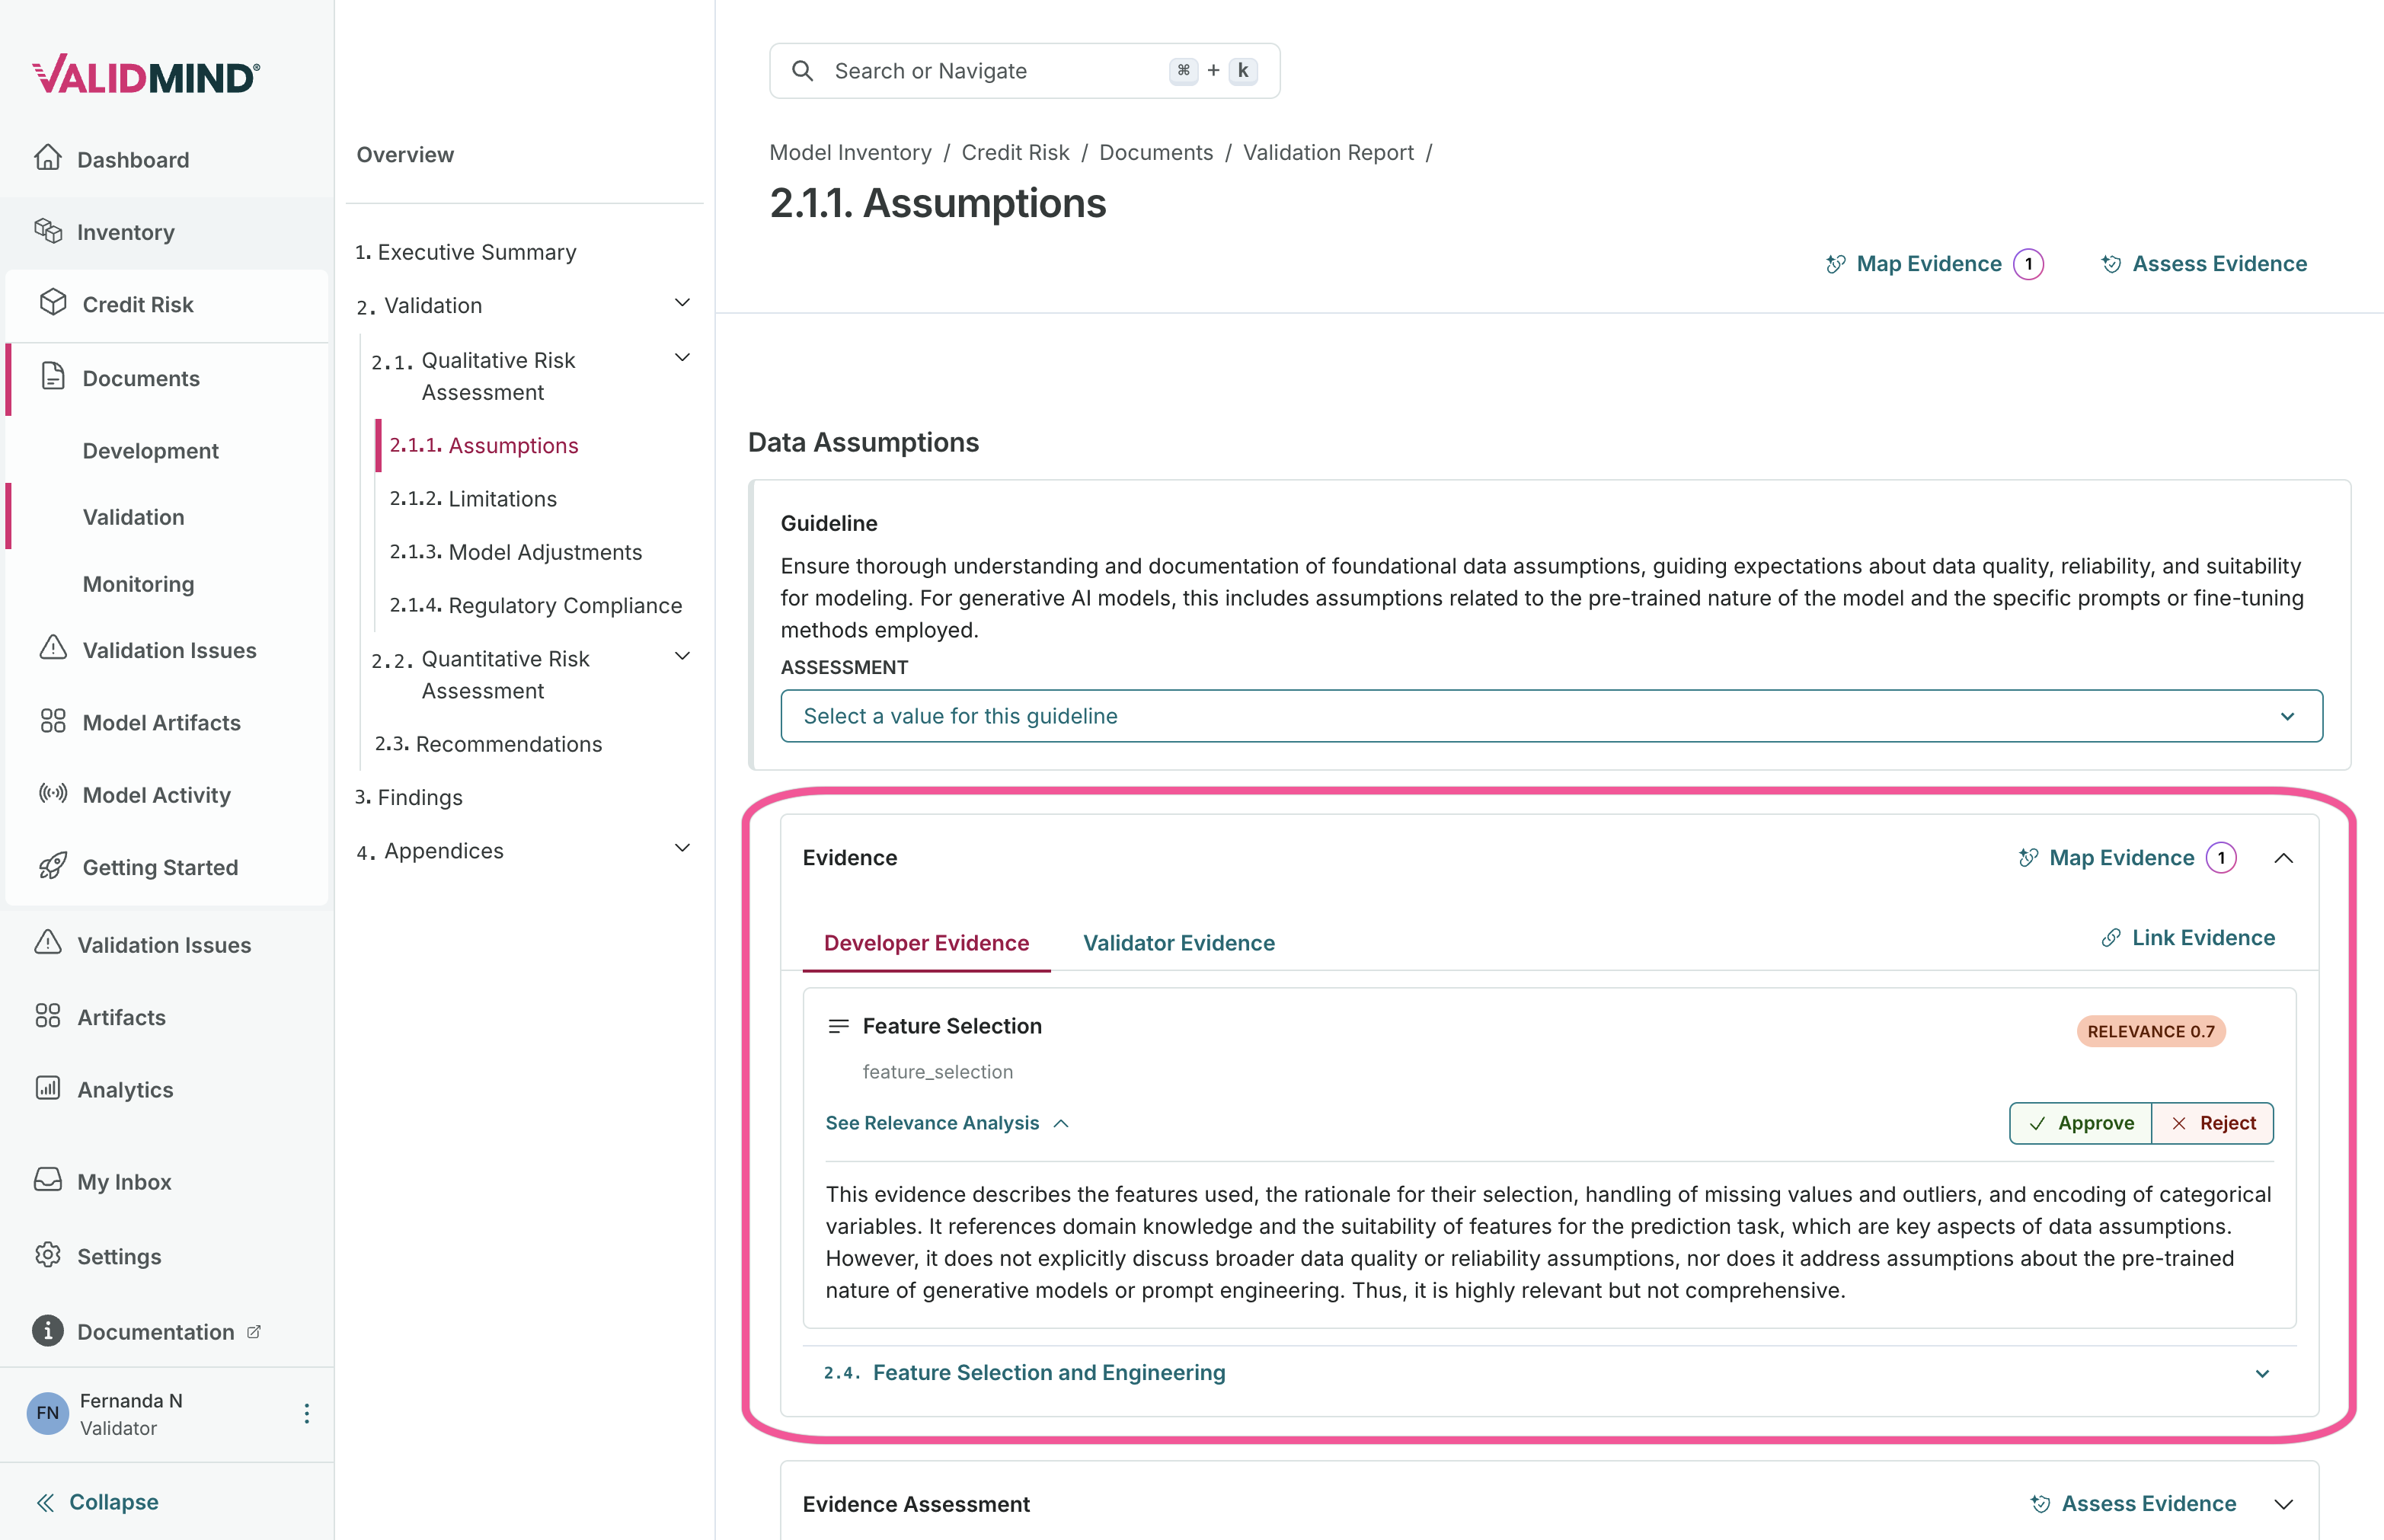2384x1540 pixels.
Task: Switch to Validator Evidence tab
Action: click(x=1179, y=943)
